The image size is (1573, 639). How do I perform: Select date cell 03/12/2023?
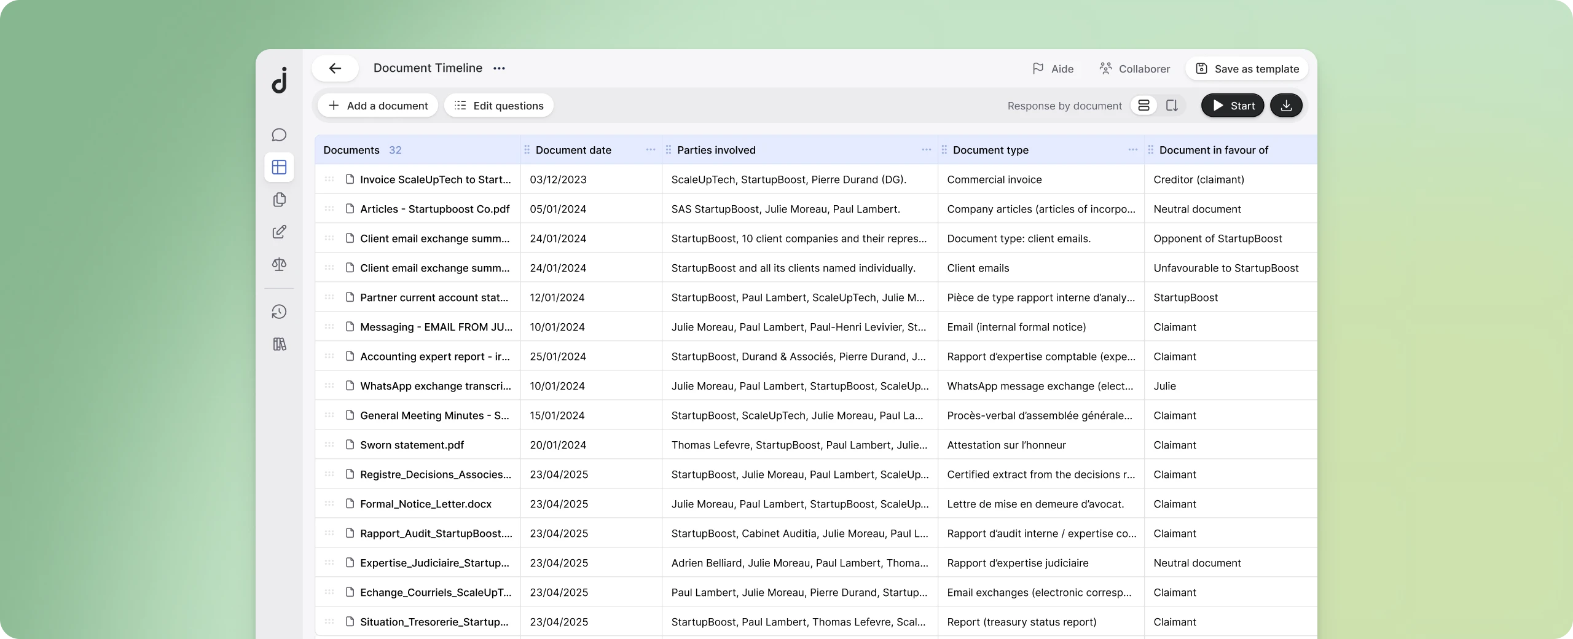click(591, 179)
